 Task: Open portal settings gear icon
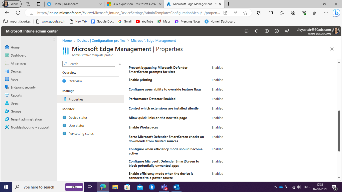pyautogui.click(x=267, y=31)
